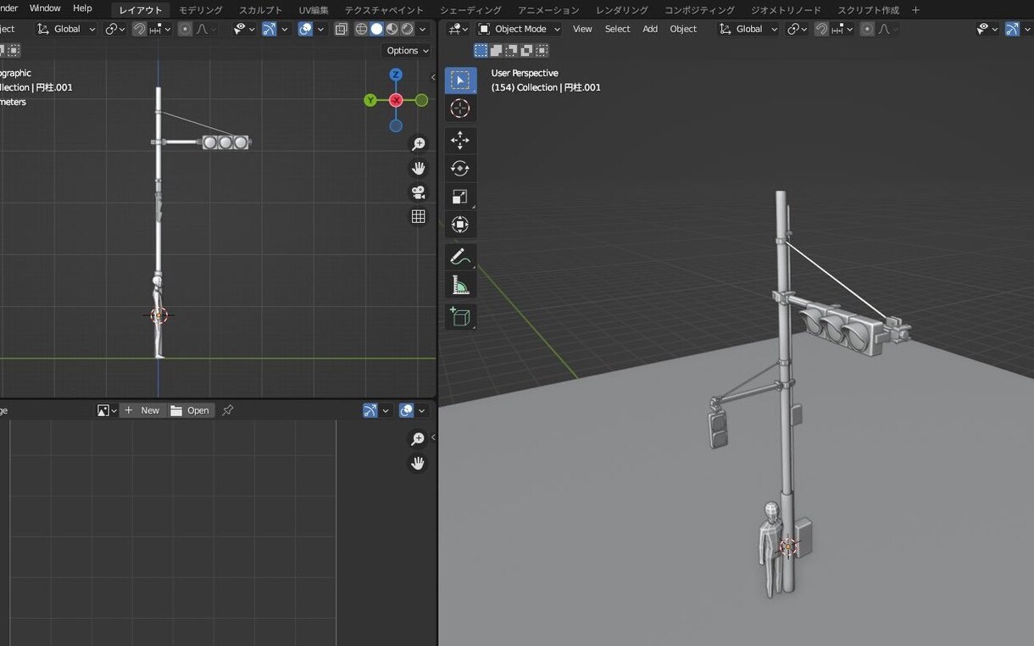Choose wireframe shading in left viewport
1034x646 pixels.
click(361, 29)
